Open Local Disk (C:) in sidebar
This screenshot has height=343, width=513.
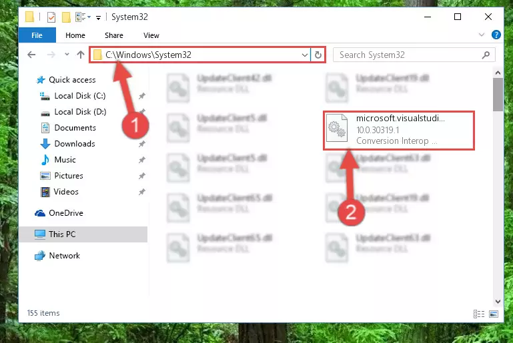[80, 96]
